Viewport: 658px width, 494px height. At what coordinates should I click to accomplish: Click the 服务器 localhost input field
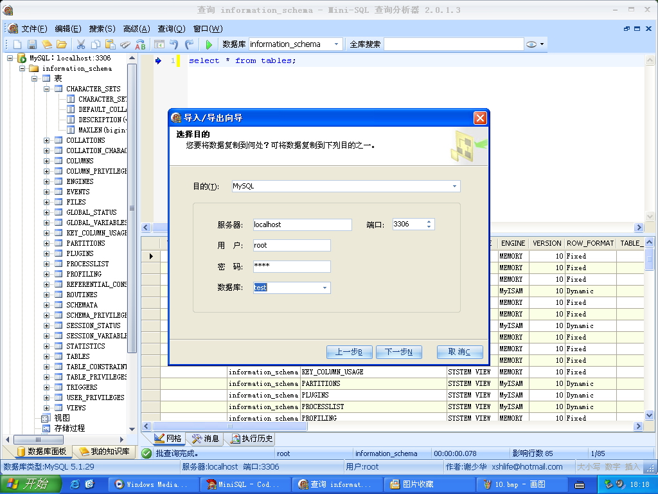click(302, 224)
